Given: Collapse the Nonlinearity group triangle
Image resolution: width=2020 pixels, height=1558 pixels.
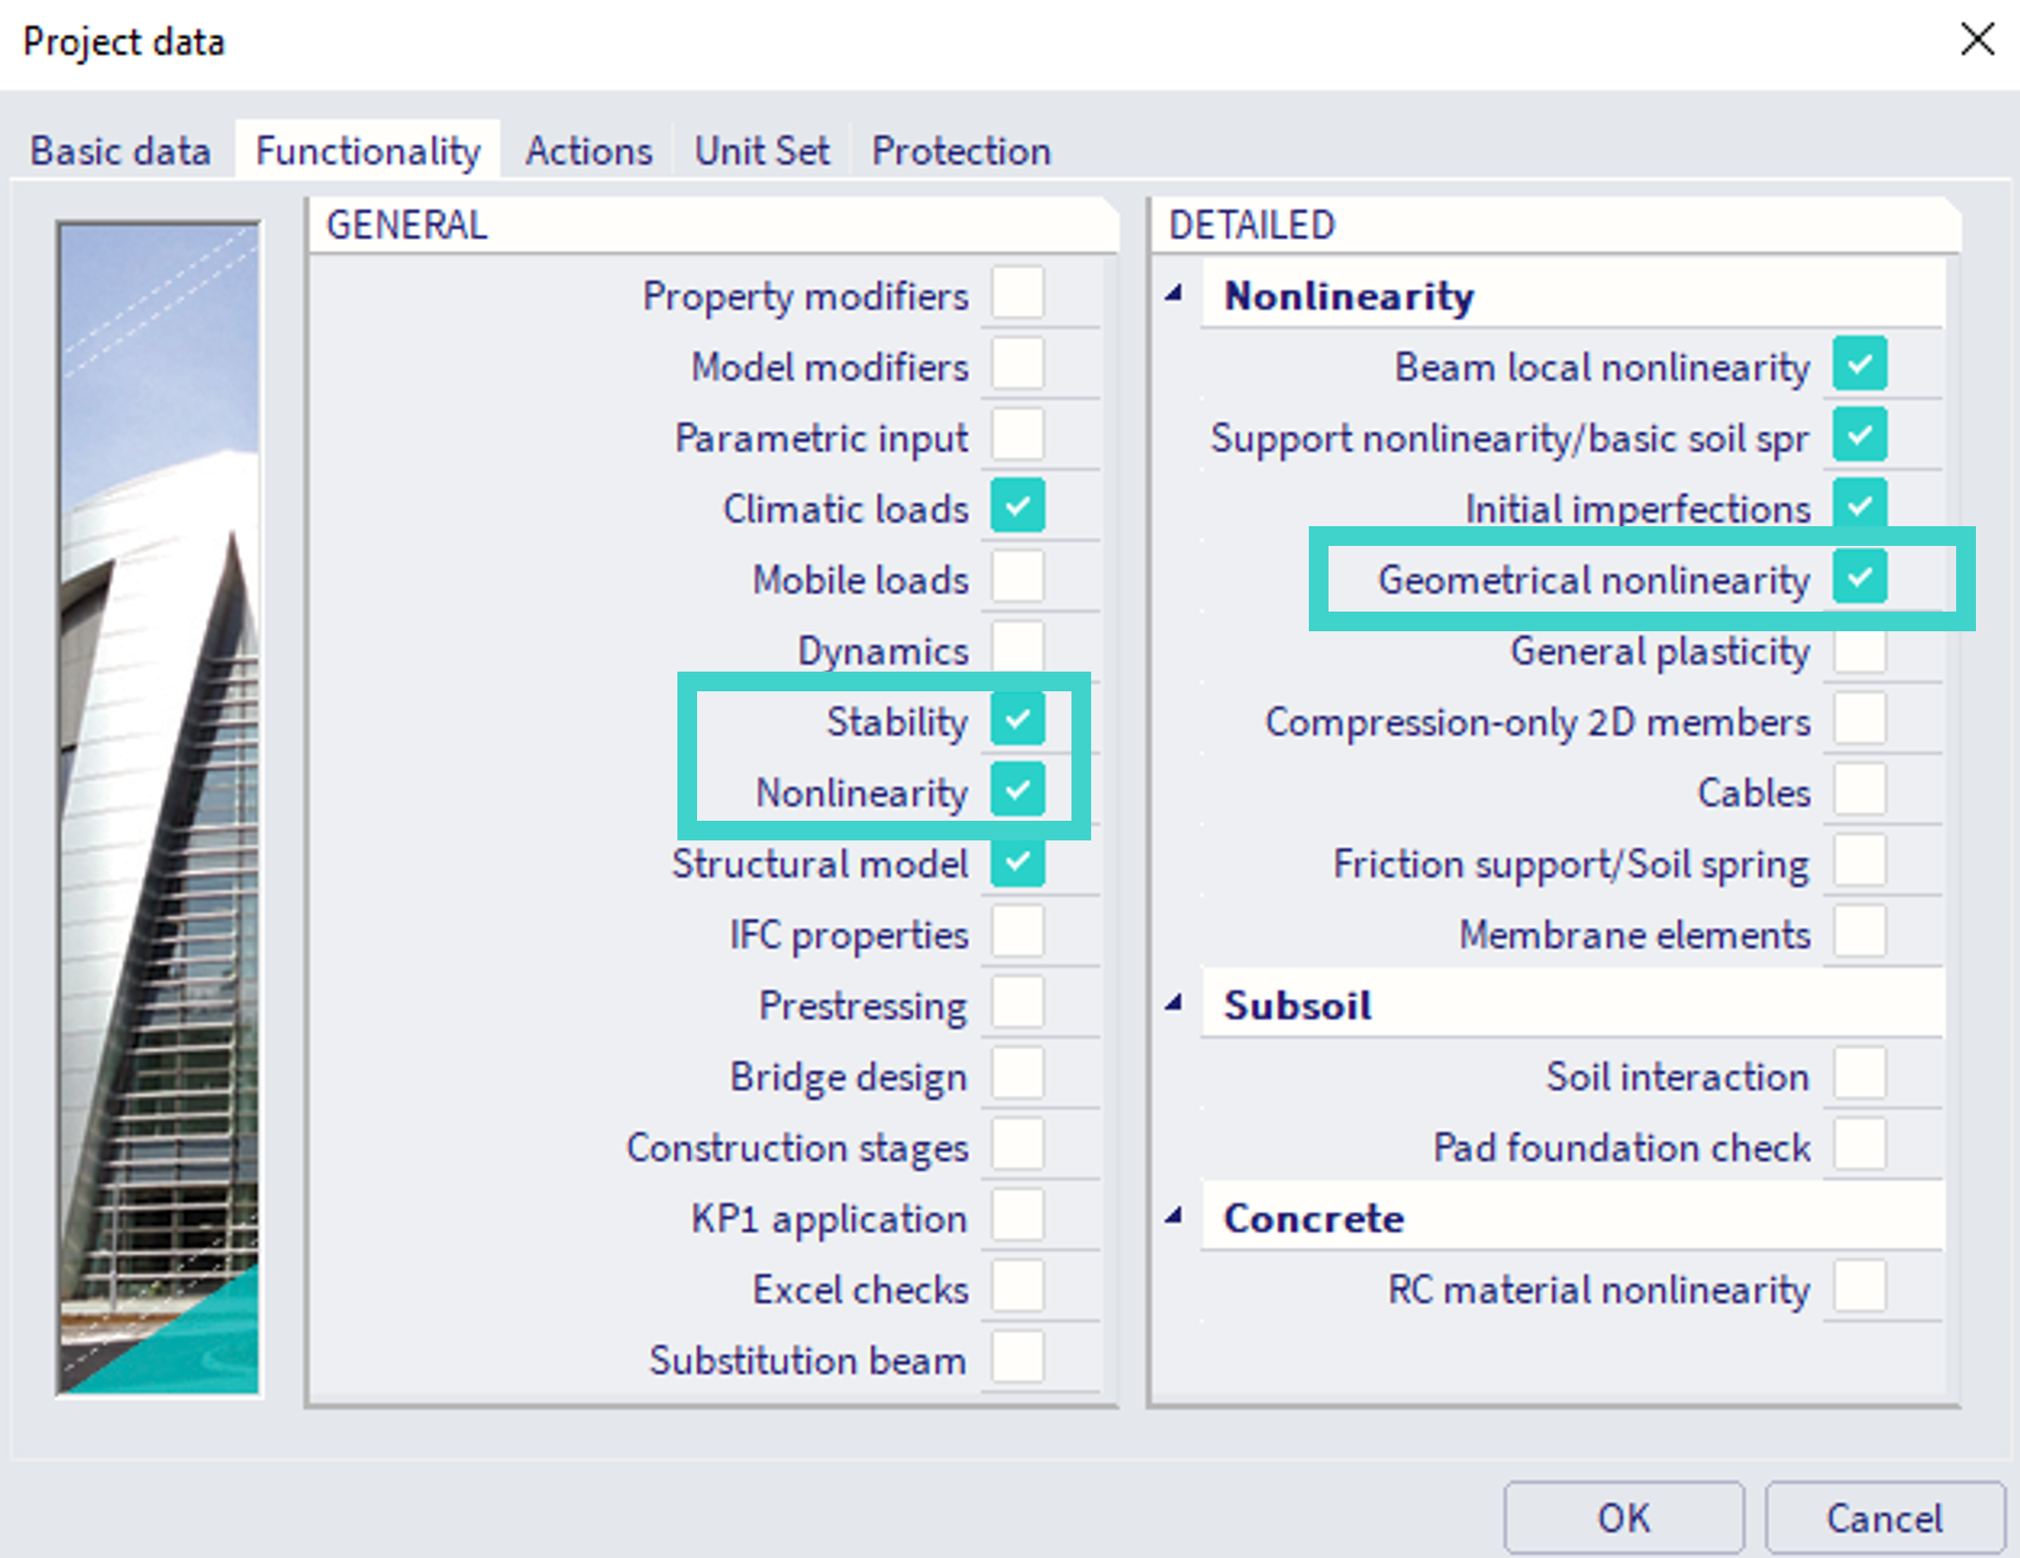Looking at the screenshot, I should coord(1174,295).
